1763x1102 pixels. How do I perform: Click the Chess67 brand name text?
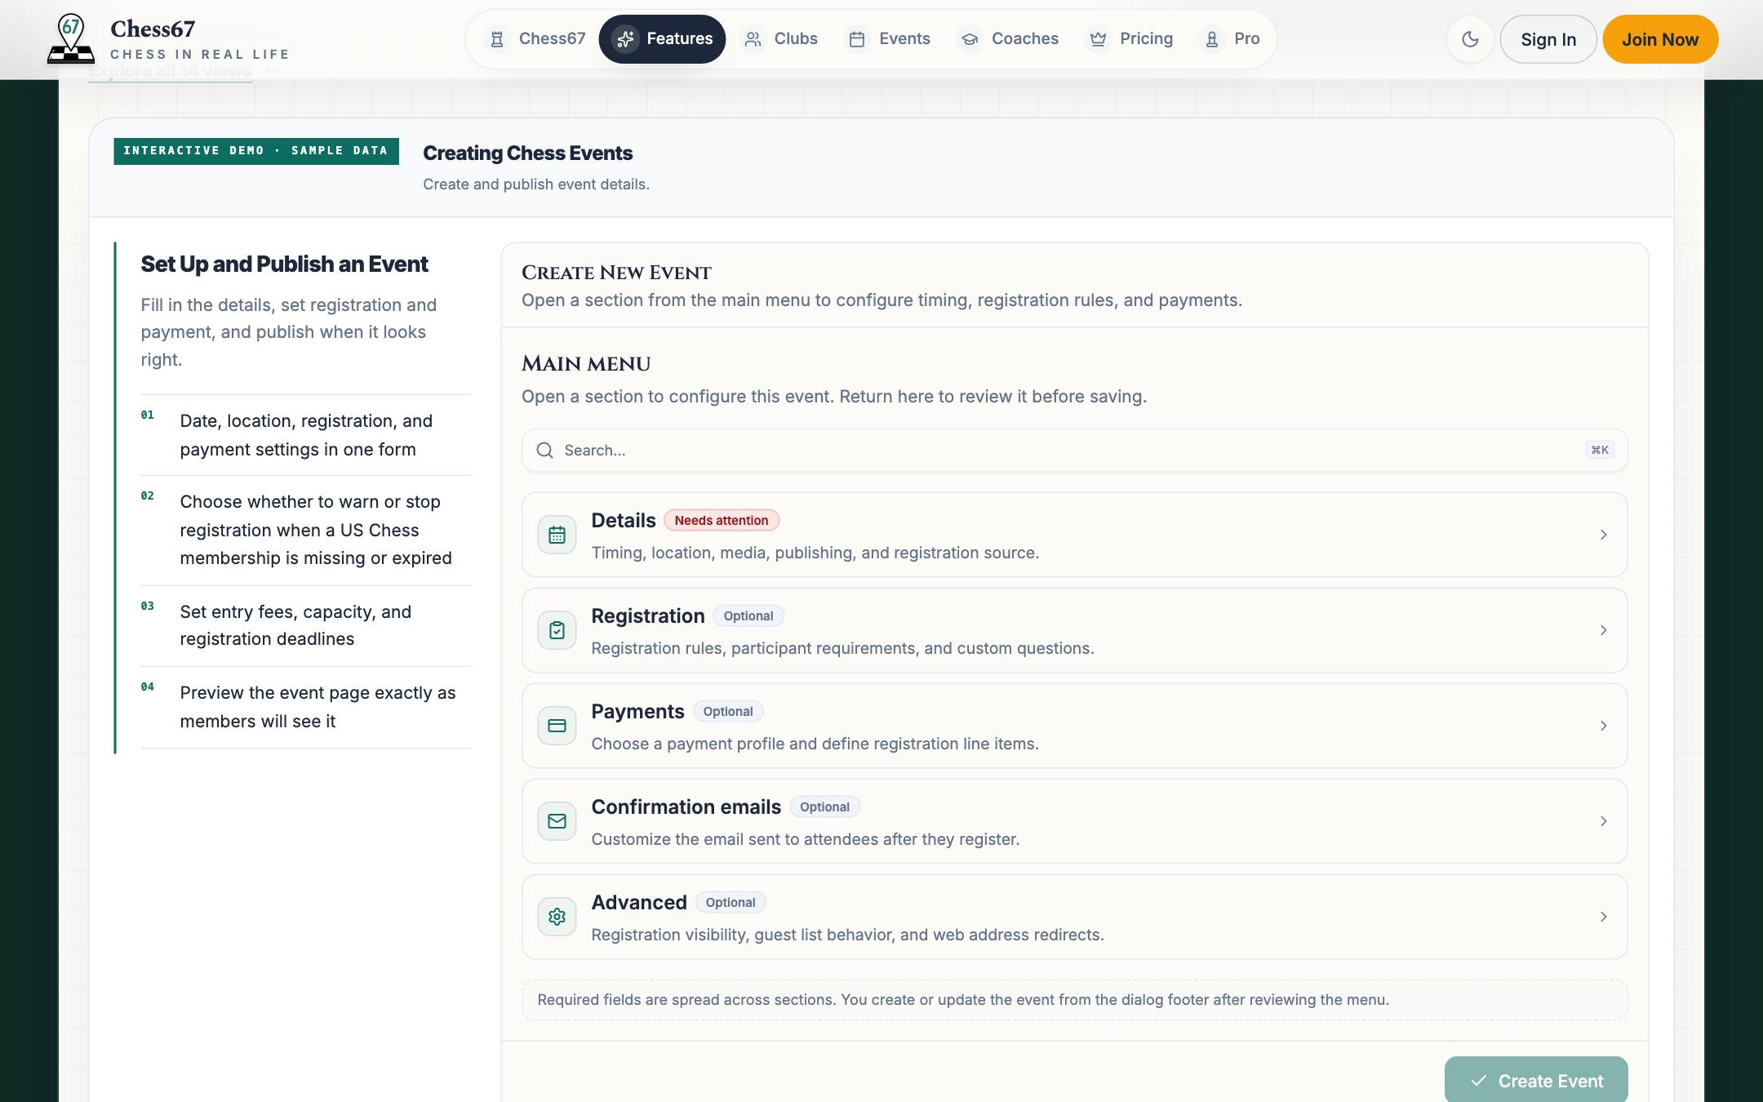tap(153, 29)
